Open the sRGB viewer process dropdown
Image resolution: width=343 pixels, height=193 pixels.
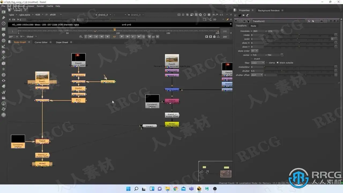point(56,15)
